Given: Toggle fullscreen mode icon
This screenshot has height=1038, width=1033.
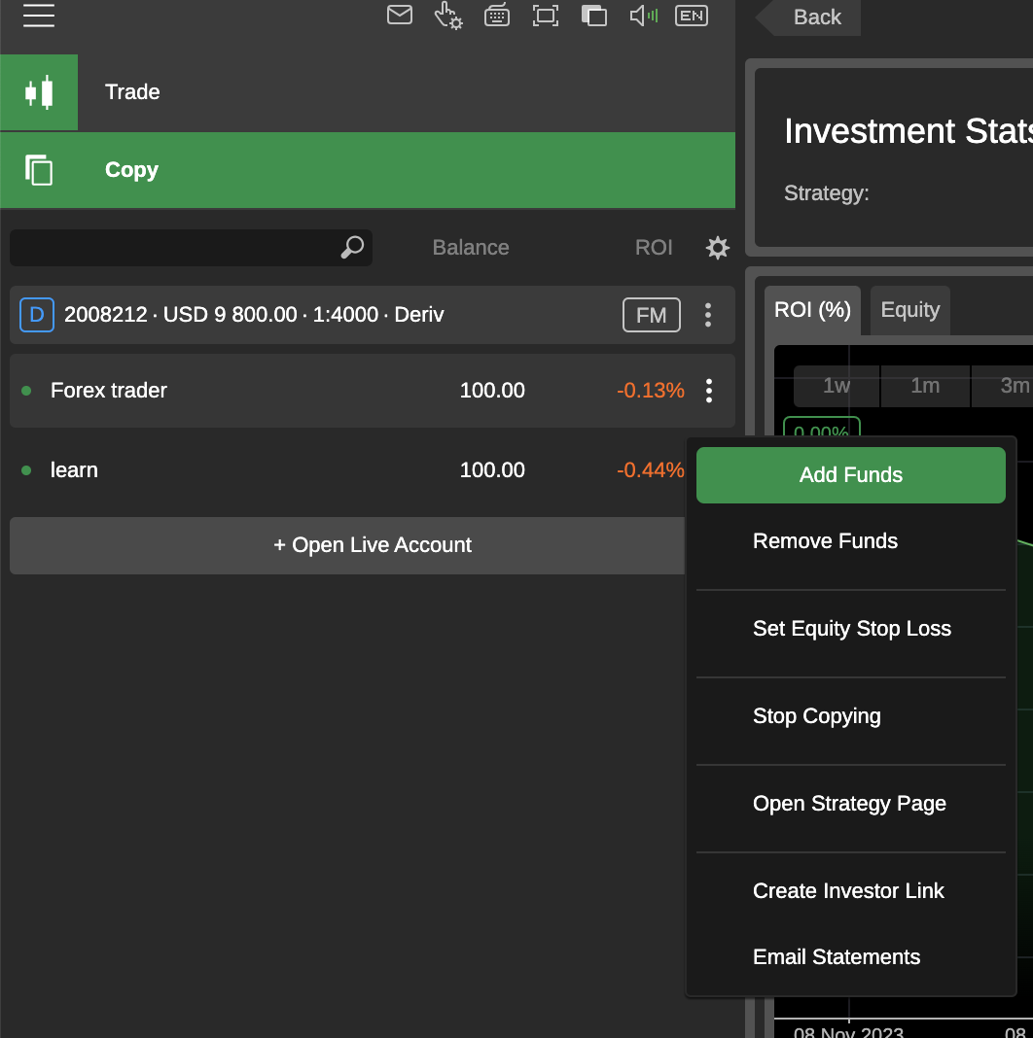Looking at the screenshot, I should (x=546, y=16).
